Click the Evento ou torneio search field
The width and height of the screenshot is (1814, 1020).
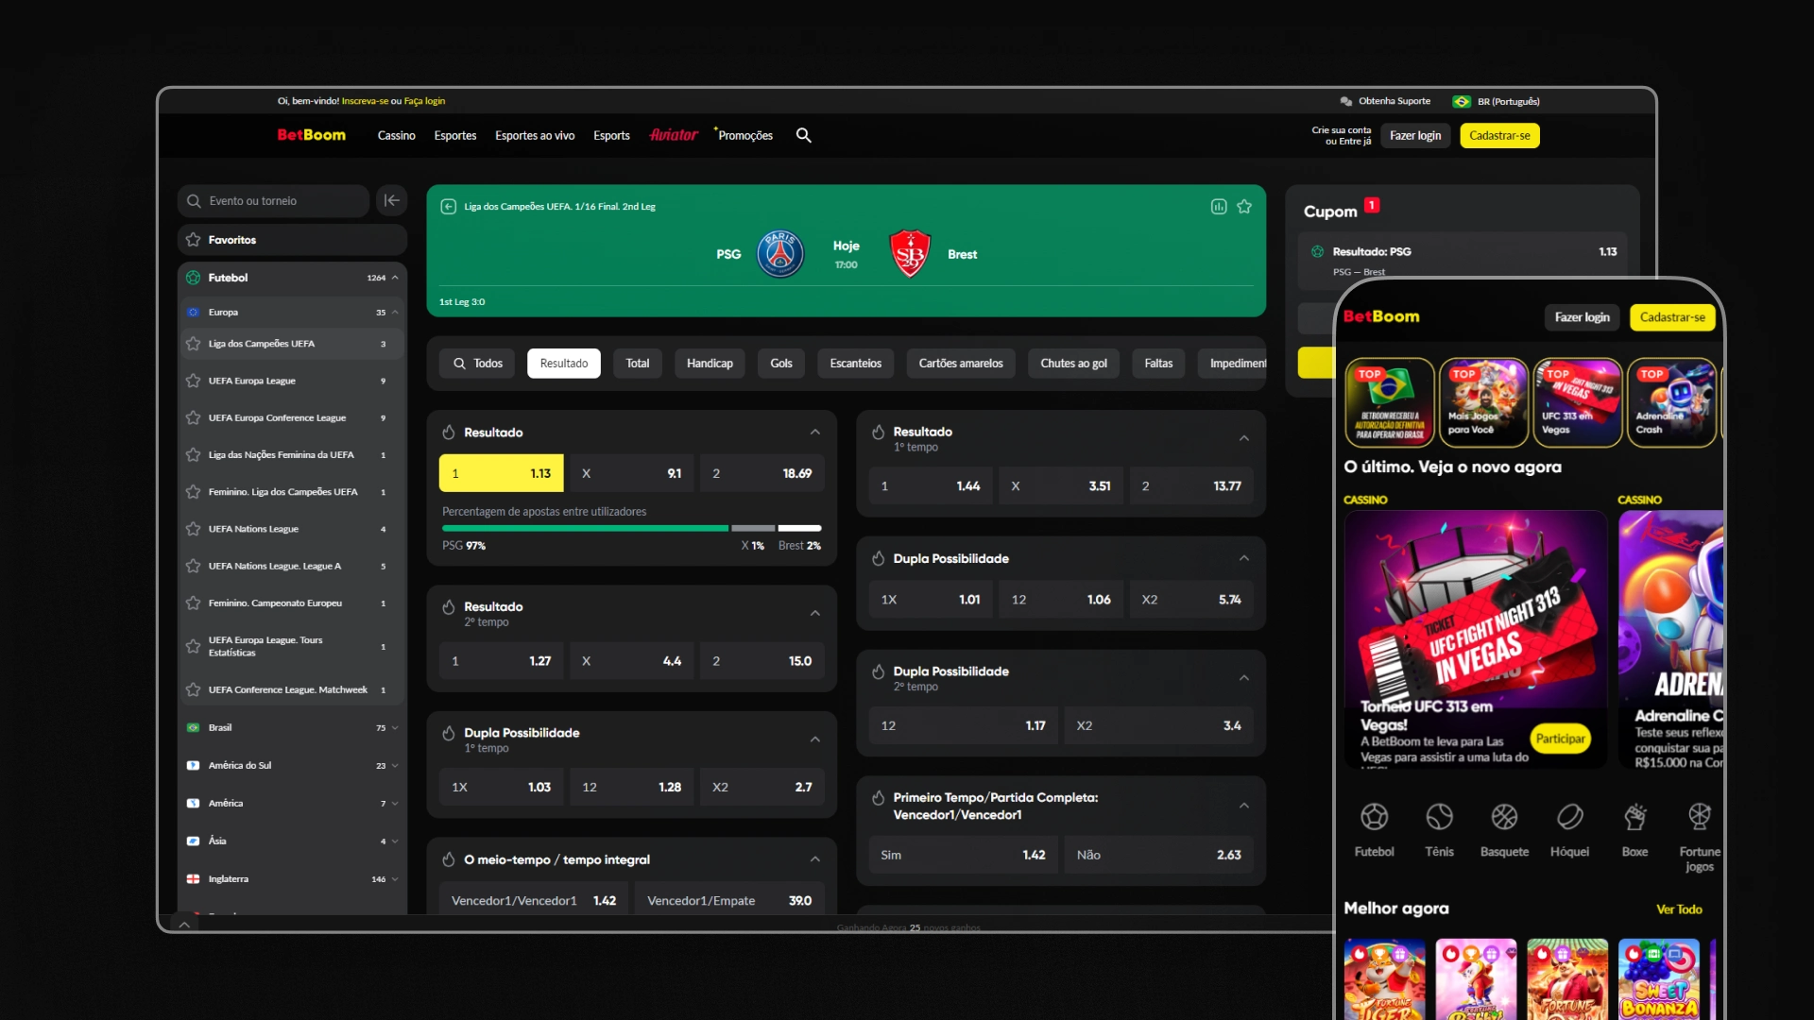point(273,200)
